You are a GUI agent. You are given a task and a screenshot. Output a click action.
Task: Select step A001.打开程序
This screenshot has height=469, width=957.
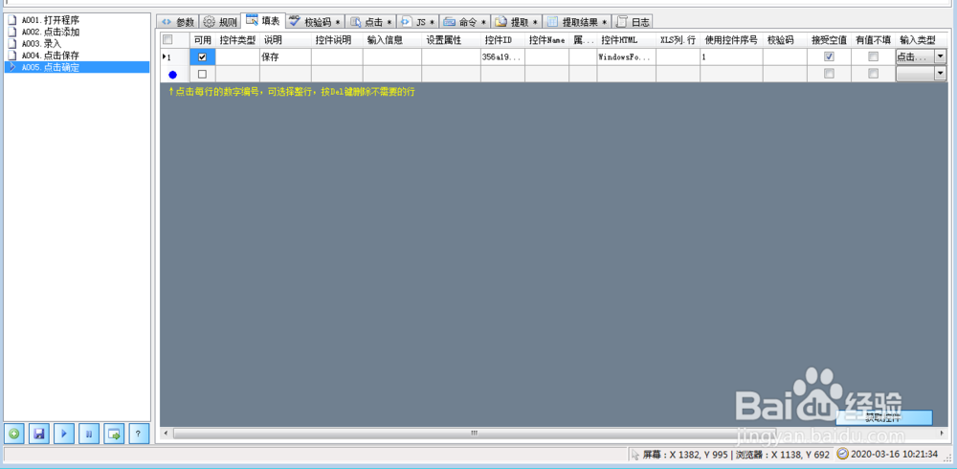pyautogui.click(x=51, y=20)
